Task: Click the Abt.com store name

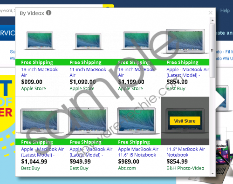Action: 127,168
